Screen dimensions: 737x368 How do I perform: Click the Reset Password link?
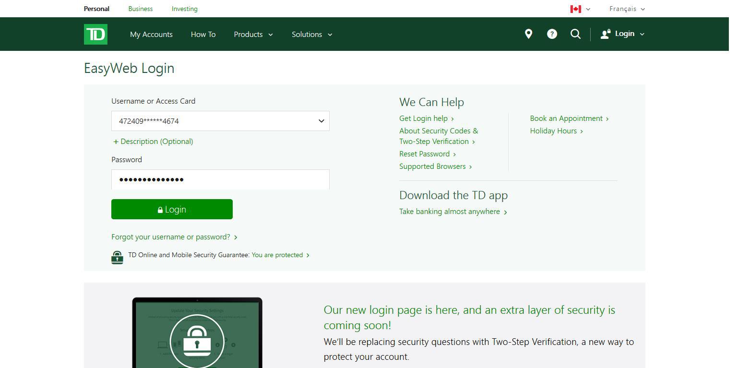point(424,154)
